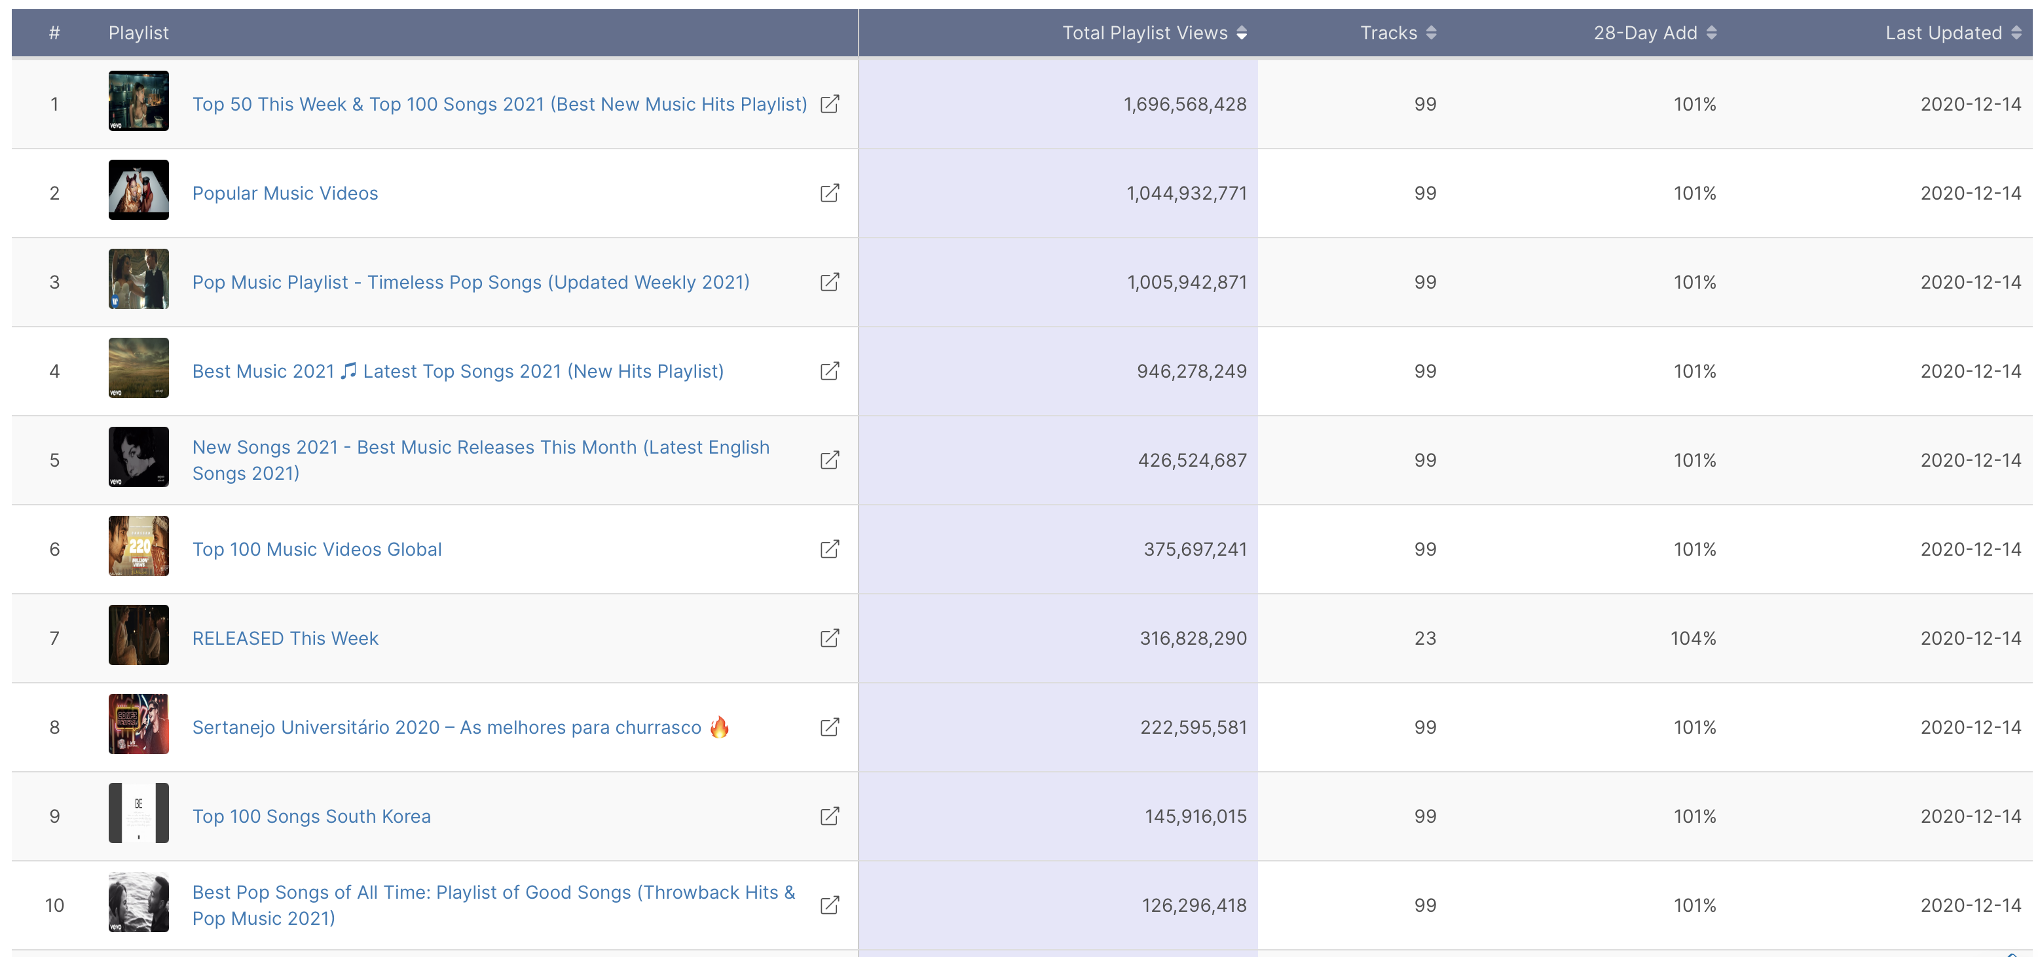Click thumbnail of Top 50 This Week playlist
Image resolution: width=2038 pixels, height=957 pixels.
[x=138, y=100]
